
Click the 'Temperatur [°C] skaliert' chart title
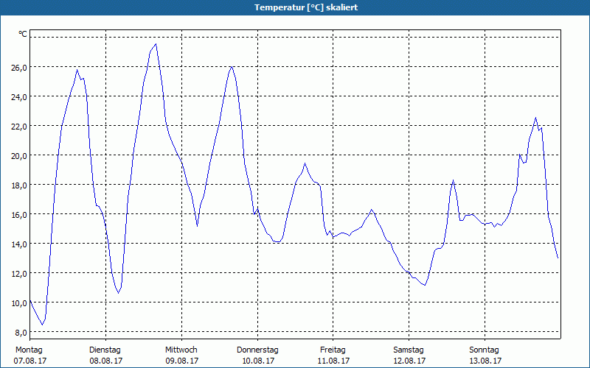306,7
